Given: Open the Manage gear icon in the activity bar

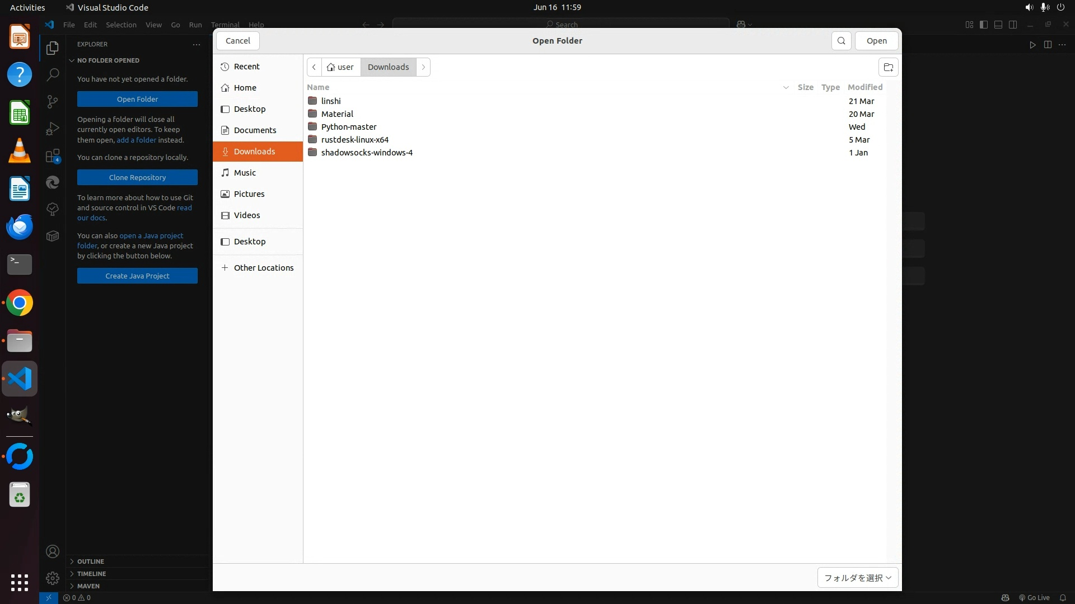Looking at the screenshot, I should pos(53,578).
